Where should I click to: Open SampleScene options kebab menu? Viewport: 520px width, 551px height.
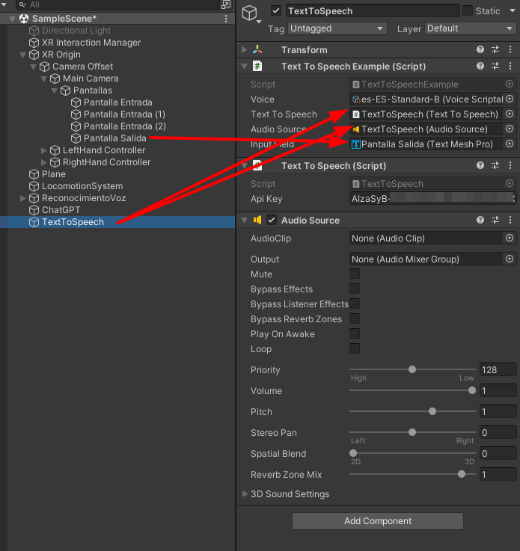(227, 19)
